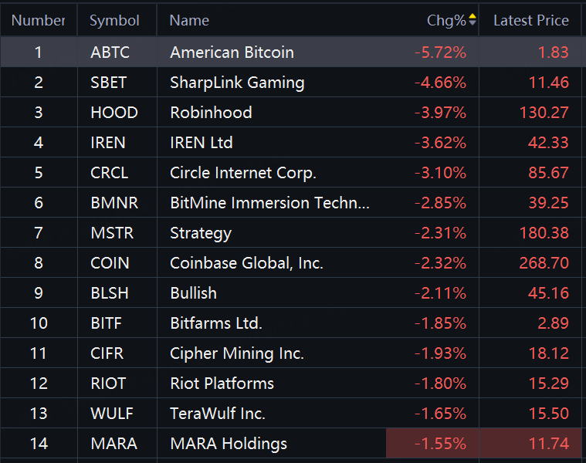586x463 pixels.
Task: Select the HOOD ticker symbol
Action: [x=114, y=113]
